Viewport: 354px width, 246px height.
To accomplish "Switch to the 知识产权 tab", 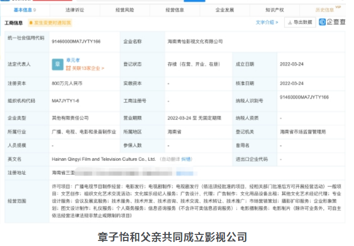I will point(275,10).
